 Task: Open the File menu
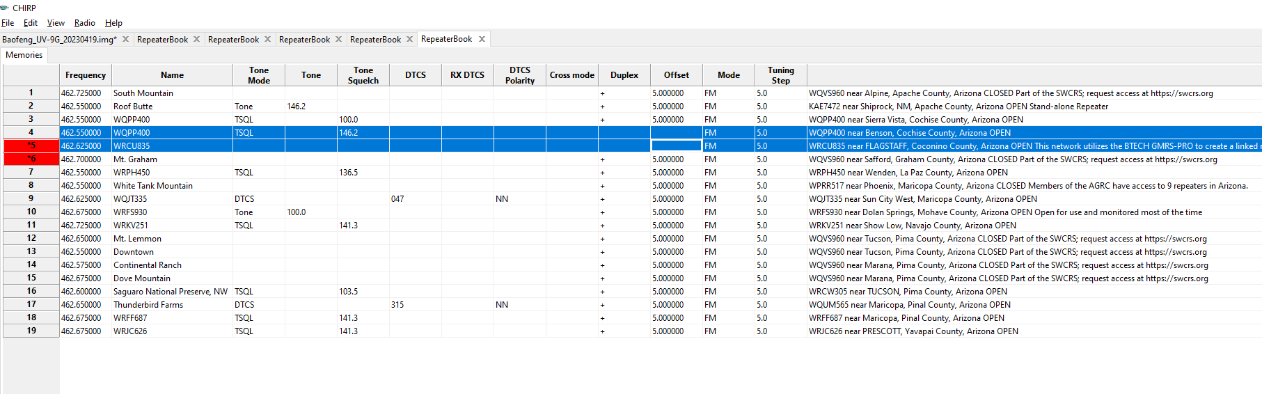(x=8, y=23)
